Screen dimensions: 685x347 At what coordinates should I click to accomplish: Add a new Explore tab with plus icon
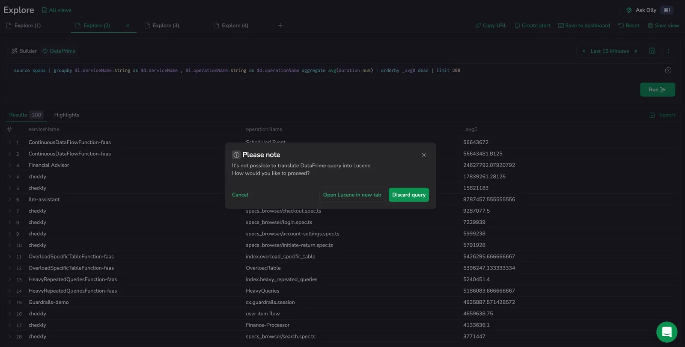[x=280, y=26]
